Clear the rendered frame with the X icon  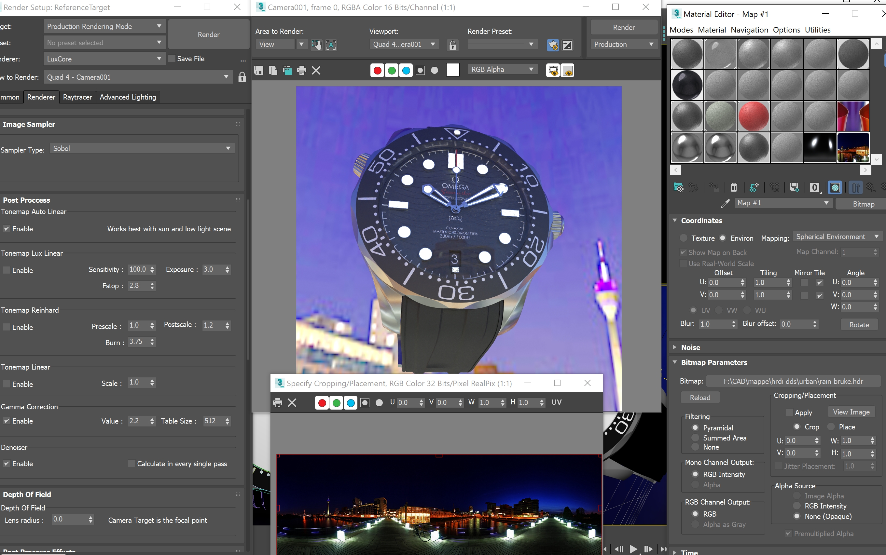click(x=316, y=70)
